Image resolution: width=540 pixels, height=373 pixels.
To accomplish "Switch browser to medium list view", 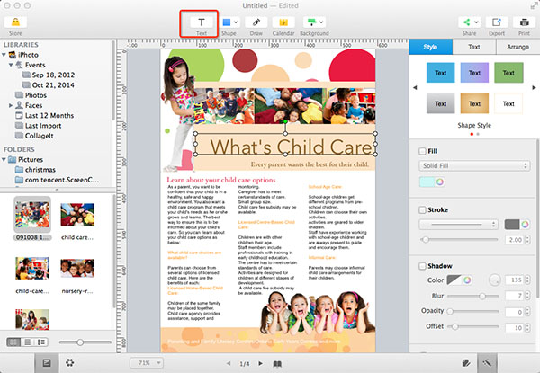I will coord(28,342).
